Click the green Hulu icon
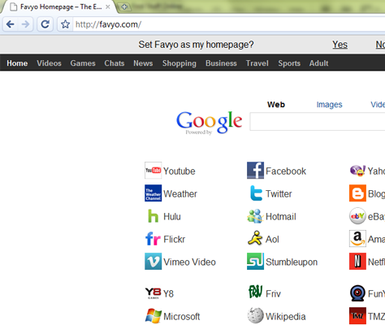 coord(153,216)
